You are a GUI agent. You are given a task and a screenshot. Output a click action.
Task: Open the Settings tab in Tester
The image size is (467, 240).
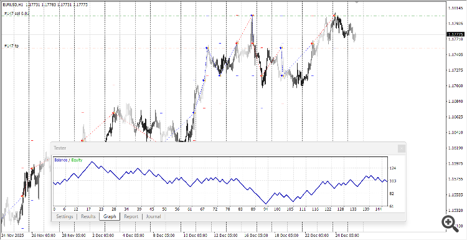65,216
